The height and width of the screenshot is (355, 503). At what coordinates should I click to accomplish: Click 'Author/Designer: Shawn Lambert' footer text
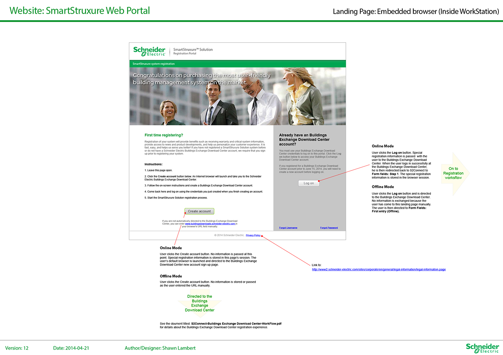(160, 348)
